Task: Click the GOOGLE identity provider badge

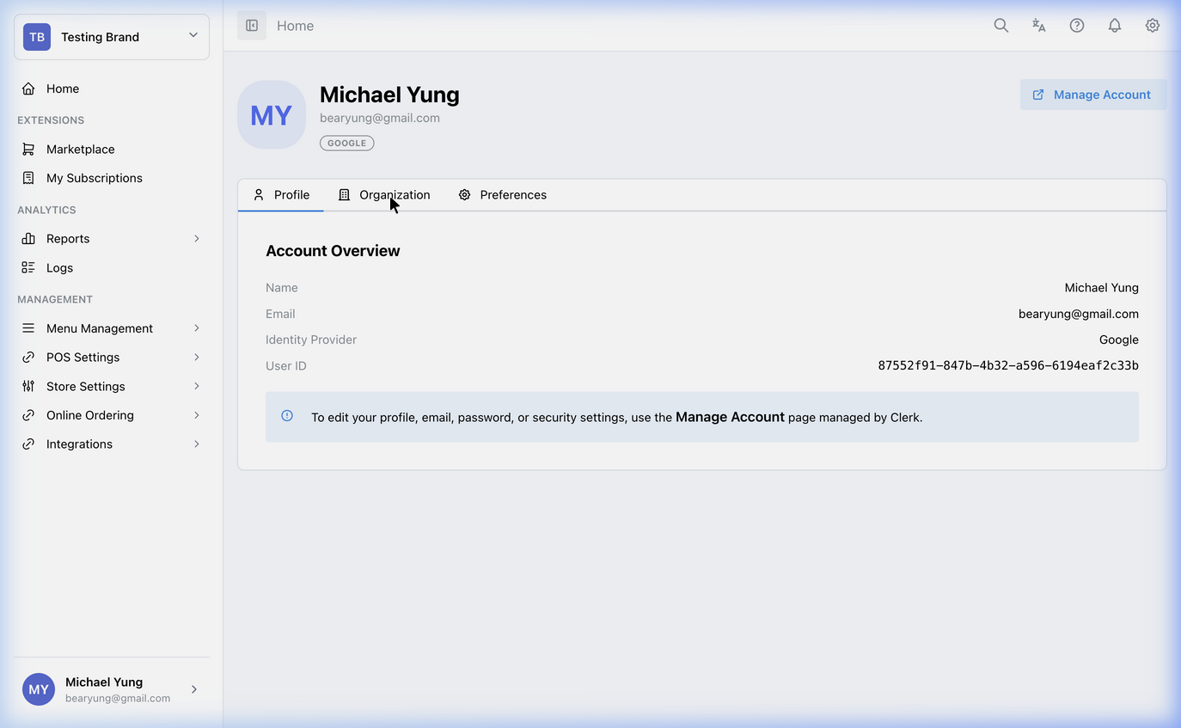Action: pyautogui.click(x=346, y=143)
